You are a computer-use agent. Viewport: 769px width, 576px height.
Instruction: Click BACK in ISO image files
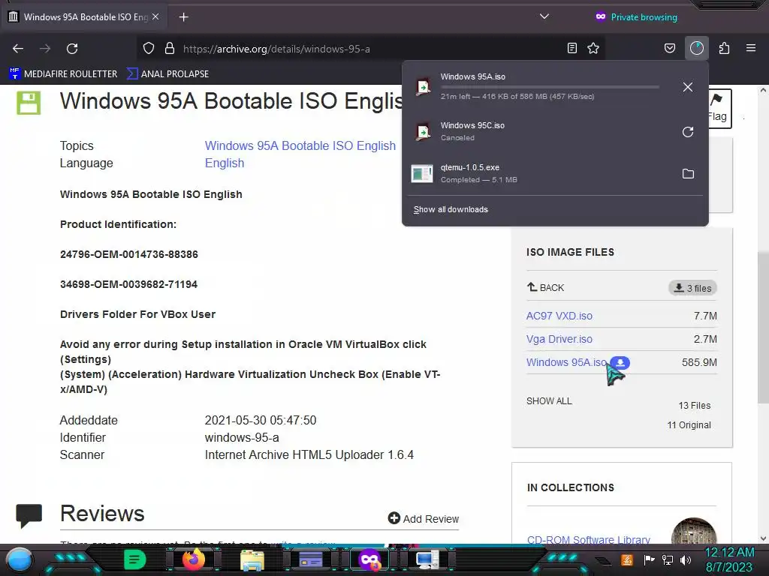coord(546,287)
